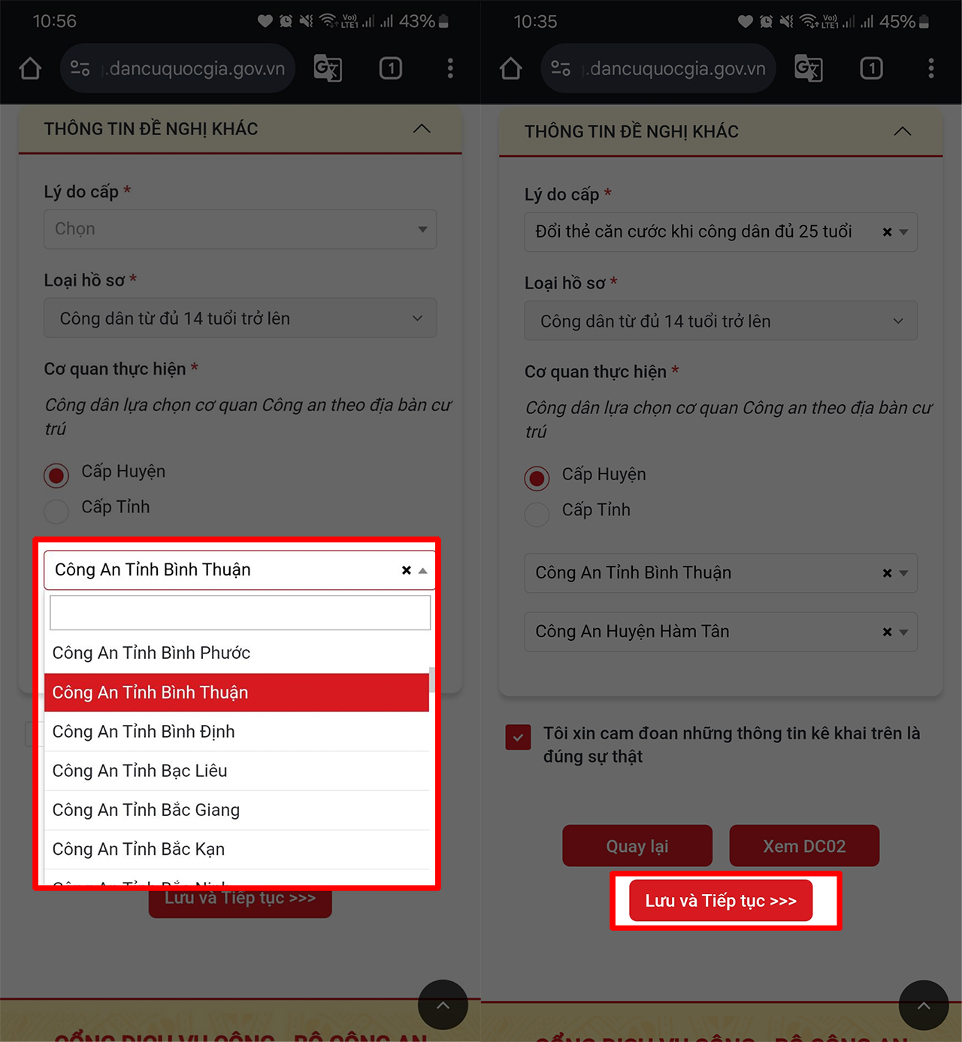Open three-dot menu in left browser

click(450, 68)
